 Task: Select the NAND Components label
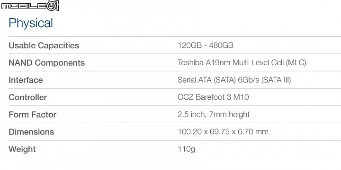47,63
